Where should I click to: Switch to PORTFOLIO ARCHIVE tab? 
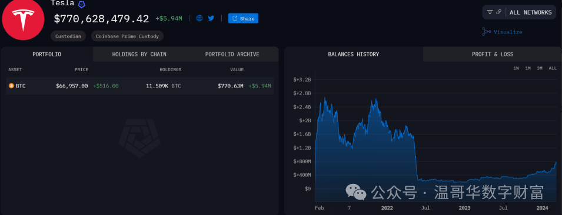tap(232, 55)
